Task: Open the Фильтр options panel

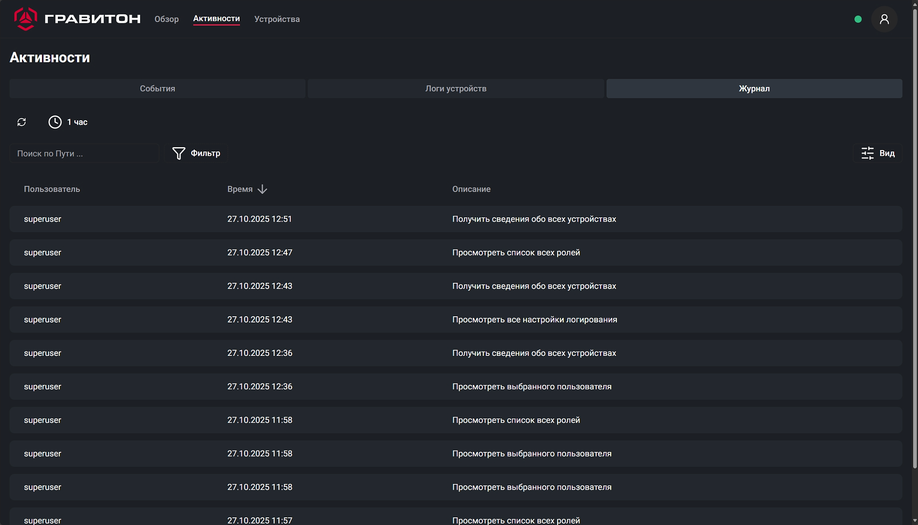Action: tap(205, 153)
